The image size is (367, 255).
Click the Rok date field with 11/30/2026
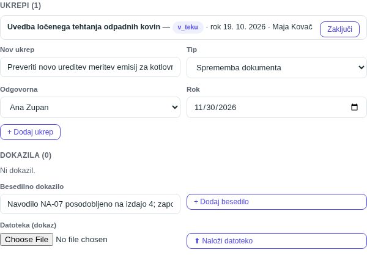click(276, 108)
